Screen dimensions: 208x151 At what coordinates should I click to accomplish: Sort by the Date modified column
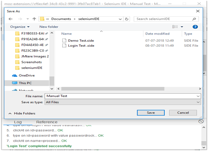[x=158, y=34]
